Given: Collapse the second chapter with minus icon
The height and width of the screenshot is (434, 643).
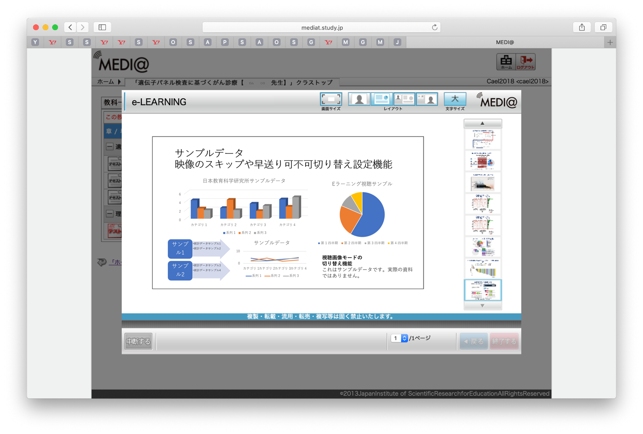Looking at the screenshot, I should [x=110, y=214].
